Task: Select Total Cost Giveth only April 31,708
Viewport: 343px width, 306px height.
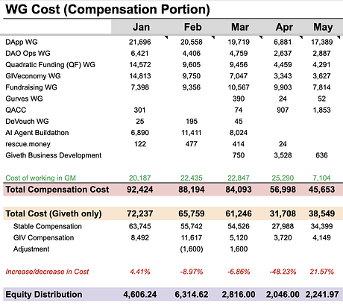Action: (283, 213)
